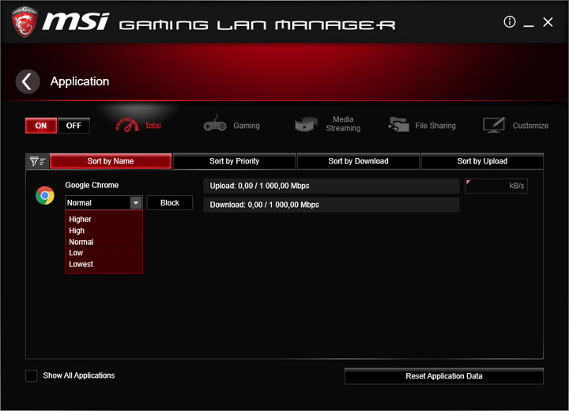Viewport: 569px width, 411px height.
Task: Close the Gaming LAN Manager window
Action: point(548,22)
